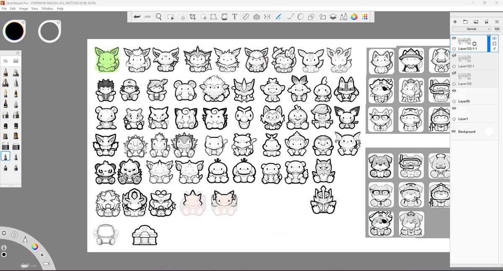Viewport: 503px width, 271px height.
Task: Open the Time-lapse recording tool
Action: click(x=323, y=17)
